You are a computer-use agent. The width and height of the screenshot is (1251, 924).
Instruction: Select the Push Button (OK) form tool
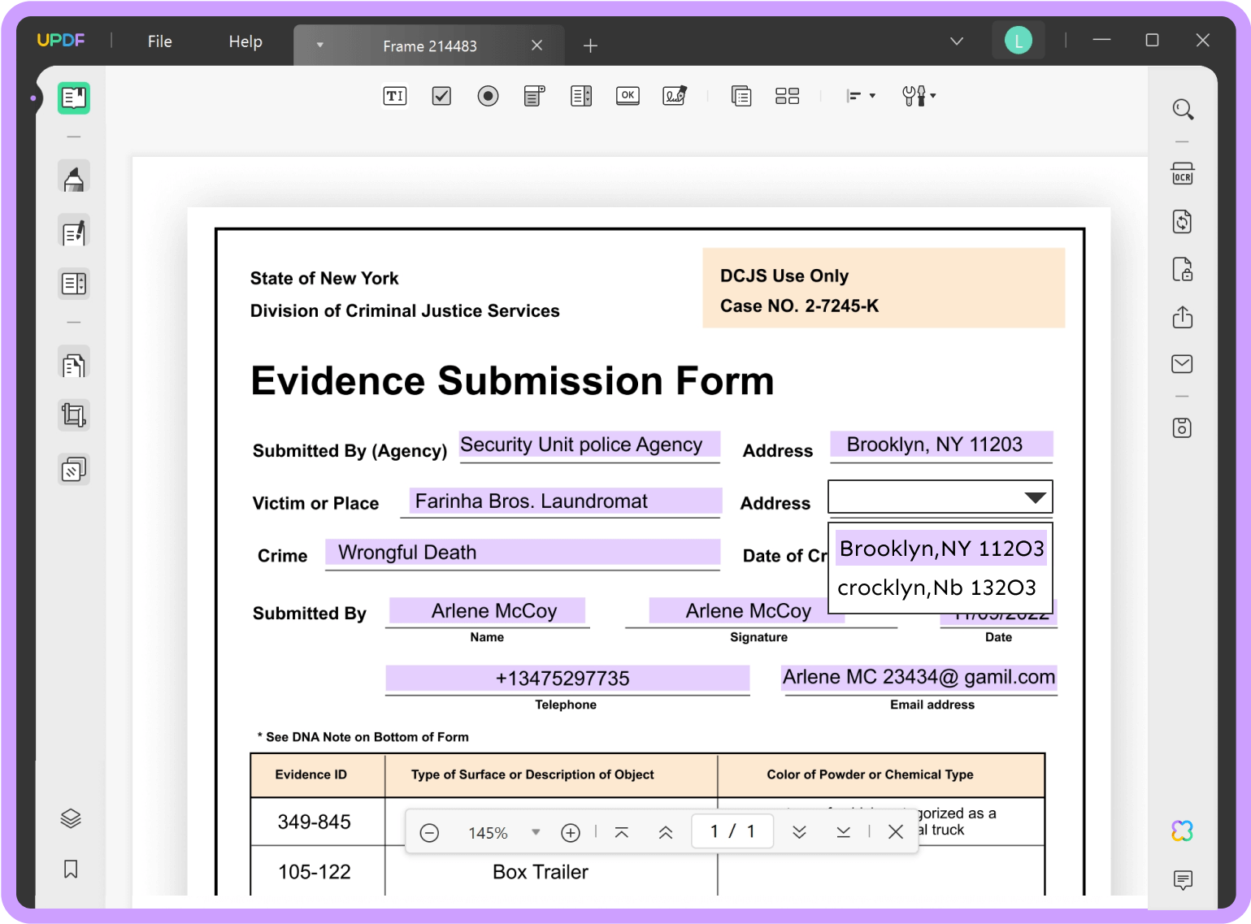point(628,96)
